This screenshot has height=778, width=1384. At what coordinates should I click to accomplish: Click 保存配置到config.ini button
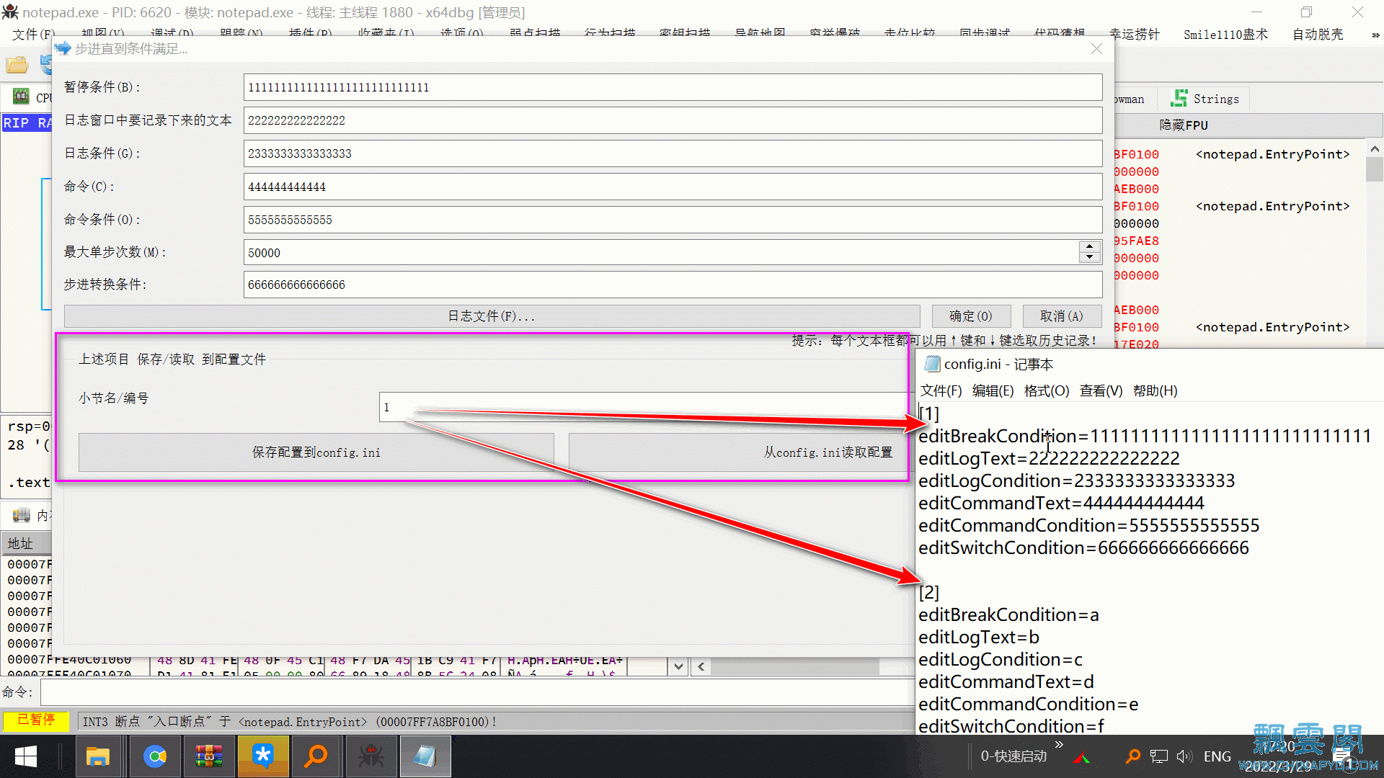point(316,452)
